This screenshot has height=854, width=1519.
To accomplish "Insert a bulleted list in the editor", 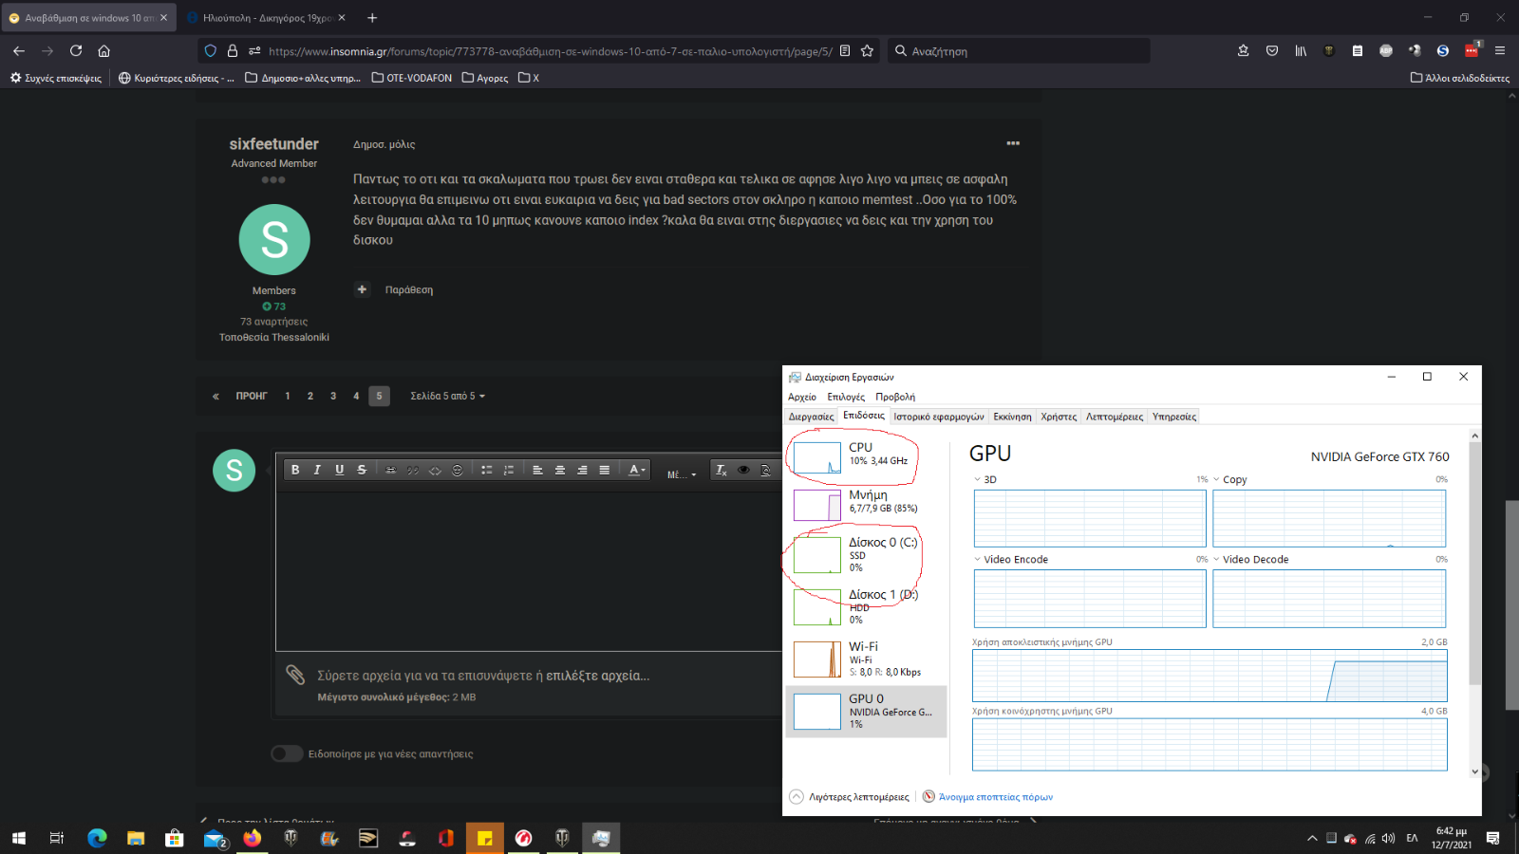I will (486, 470).
